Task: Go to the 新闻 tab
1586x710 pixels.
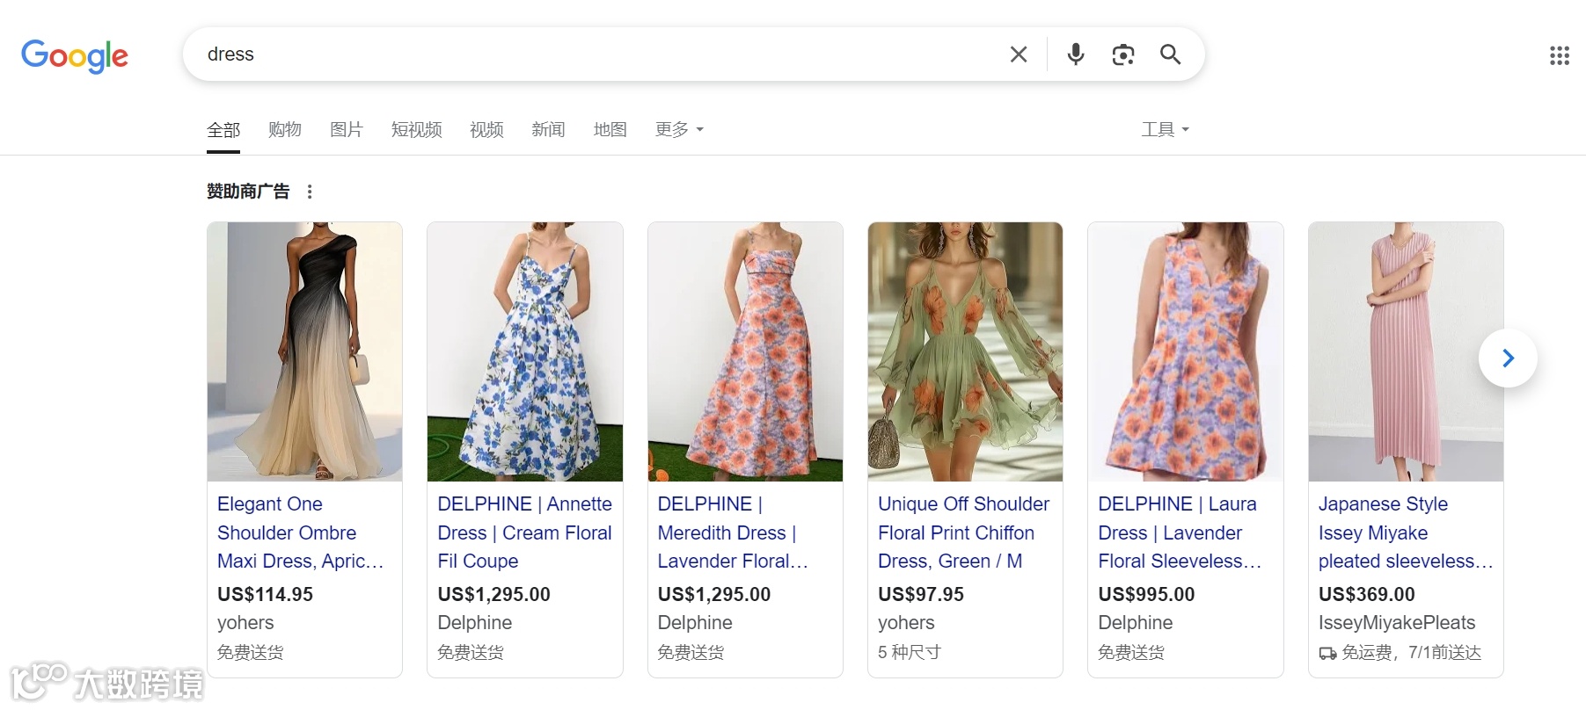Action: tap(548, 130)
